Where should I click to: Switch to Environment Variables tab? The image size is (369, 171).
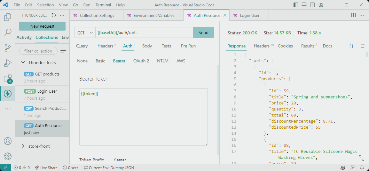click(153, 16)
